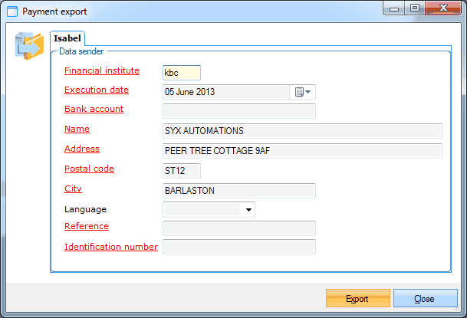This screenshot has width=467, height=318.
Task: Click the window icon in title bar
Action: tap(12, 11)
